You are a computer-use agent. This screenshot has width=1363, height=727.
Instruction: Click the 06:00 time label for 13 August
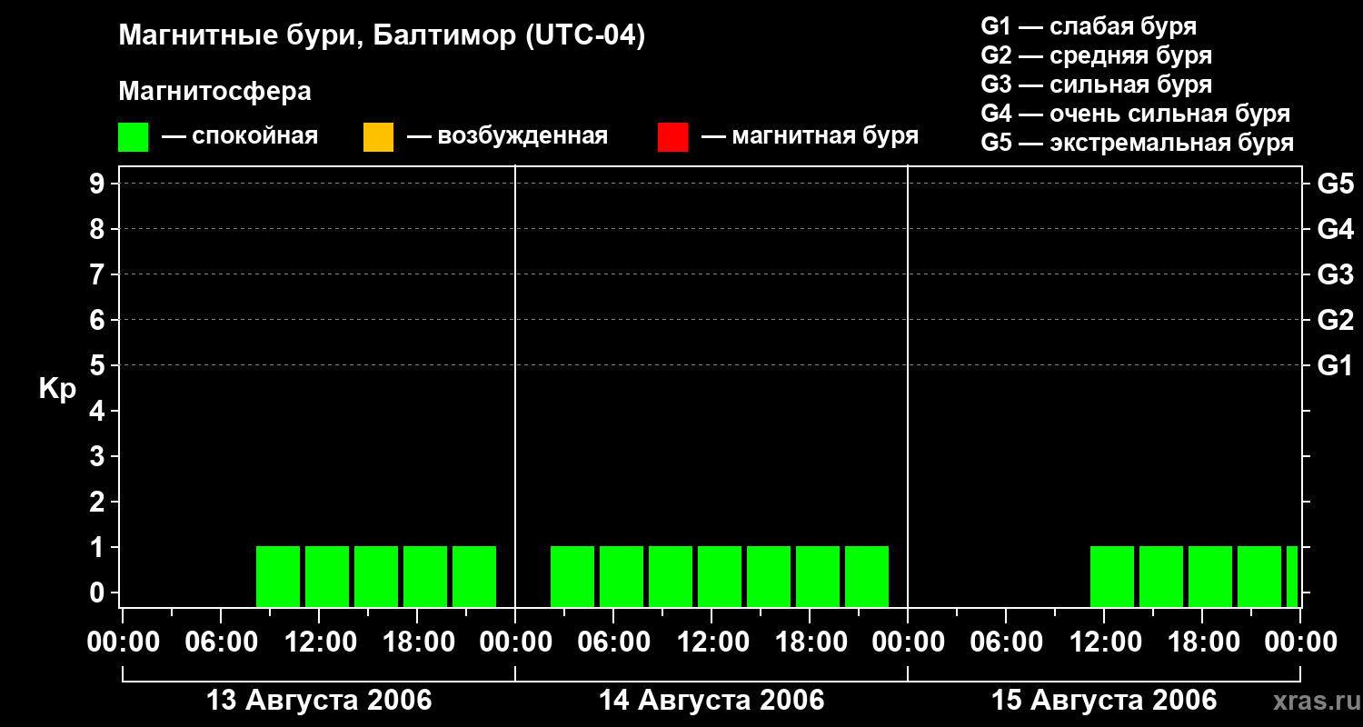221,642
